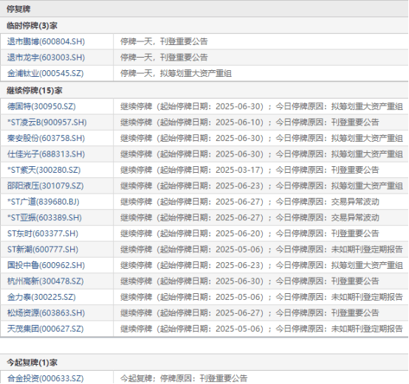Click the 停复牌 section header
Screen dimensions: 409x384
pyautogui.click(x=18, y=9)
